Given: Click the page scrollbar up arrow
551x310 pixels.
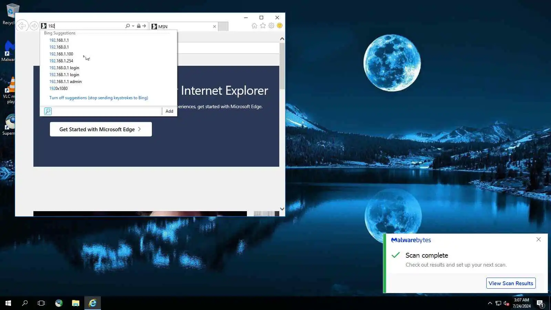Looking at the screenshot, I should (x=282, y=39).
